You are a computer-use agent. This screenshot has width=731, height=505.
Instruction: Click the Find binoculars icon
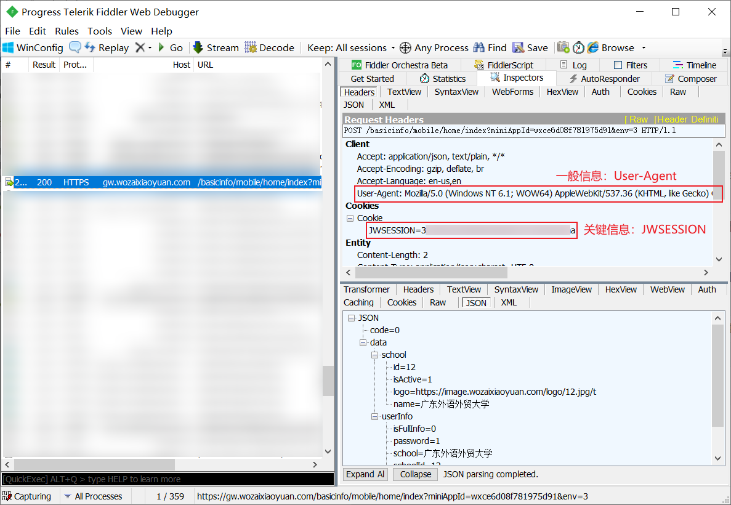(x=479, y=47)
